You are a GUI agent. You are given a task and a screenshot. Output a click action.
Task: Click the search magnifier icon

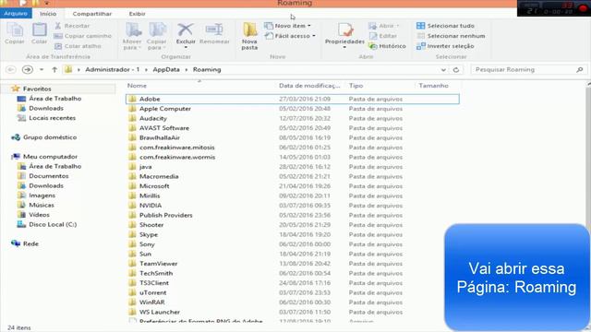click(x=579, y=70)
